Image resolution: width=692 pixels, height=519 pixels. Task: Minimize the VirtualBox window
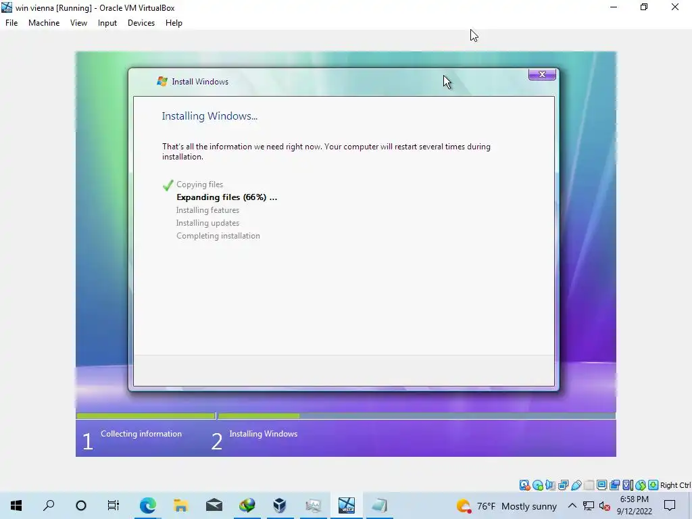click(614, 7)
